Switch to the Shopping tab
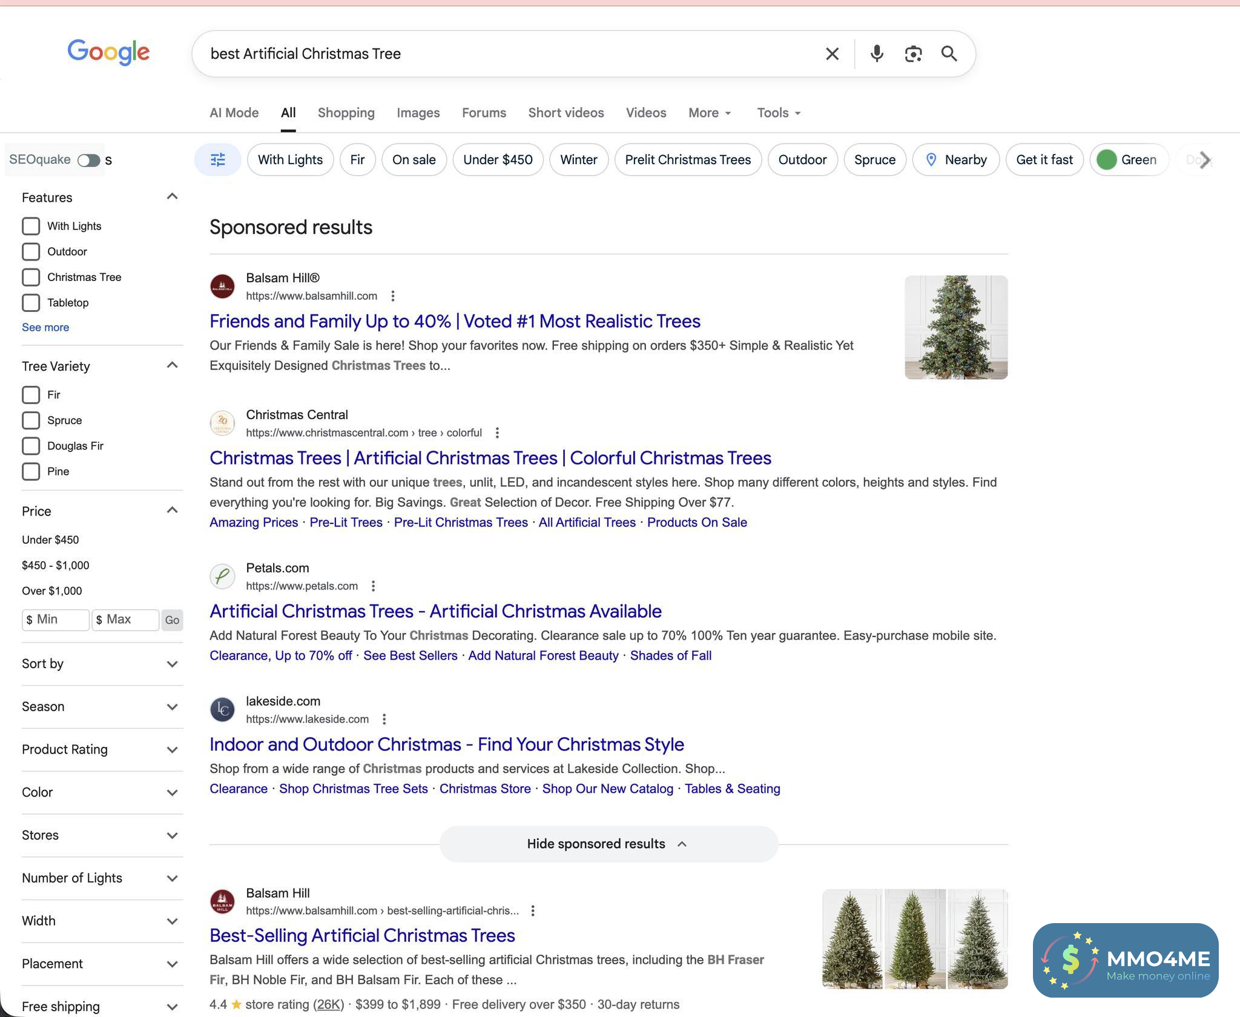 pyautogui.click(x=346, y=113)
